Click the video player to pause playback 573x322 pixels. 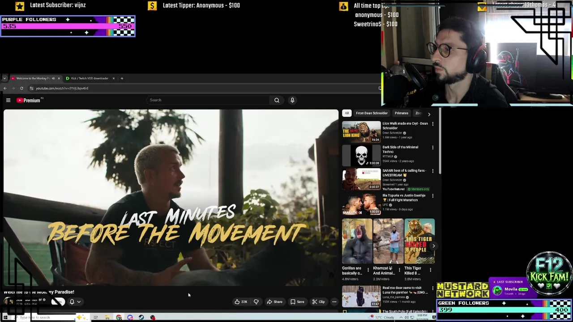(x=171, y=198)
